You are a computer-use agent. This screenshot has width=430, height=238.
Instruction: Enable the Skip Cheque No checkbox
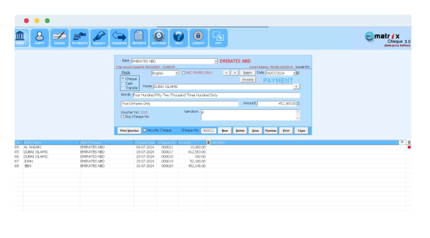[x=122, y=116]
